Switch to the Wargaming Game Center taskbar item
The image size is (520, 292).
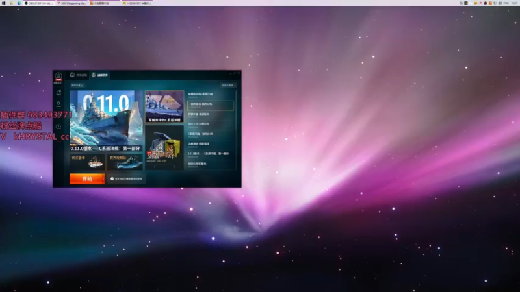tap(72, 3)
